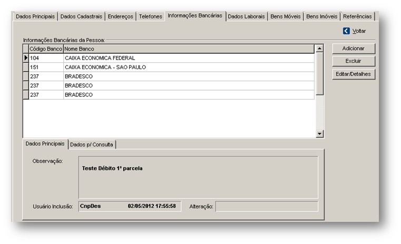The width and height of the screenshot is (401, 244).
Task: Click the bank list vertical scrollbar thumb
Action: coord(319,74)
